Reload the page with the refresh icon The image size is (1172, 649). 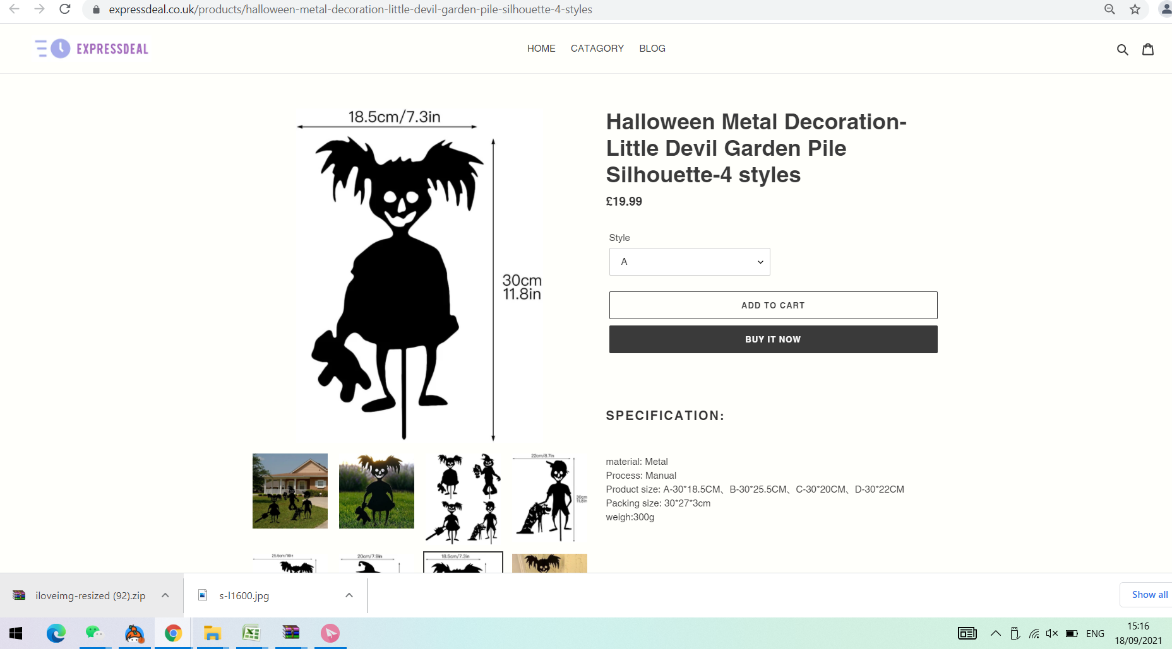64,9
